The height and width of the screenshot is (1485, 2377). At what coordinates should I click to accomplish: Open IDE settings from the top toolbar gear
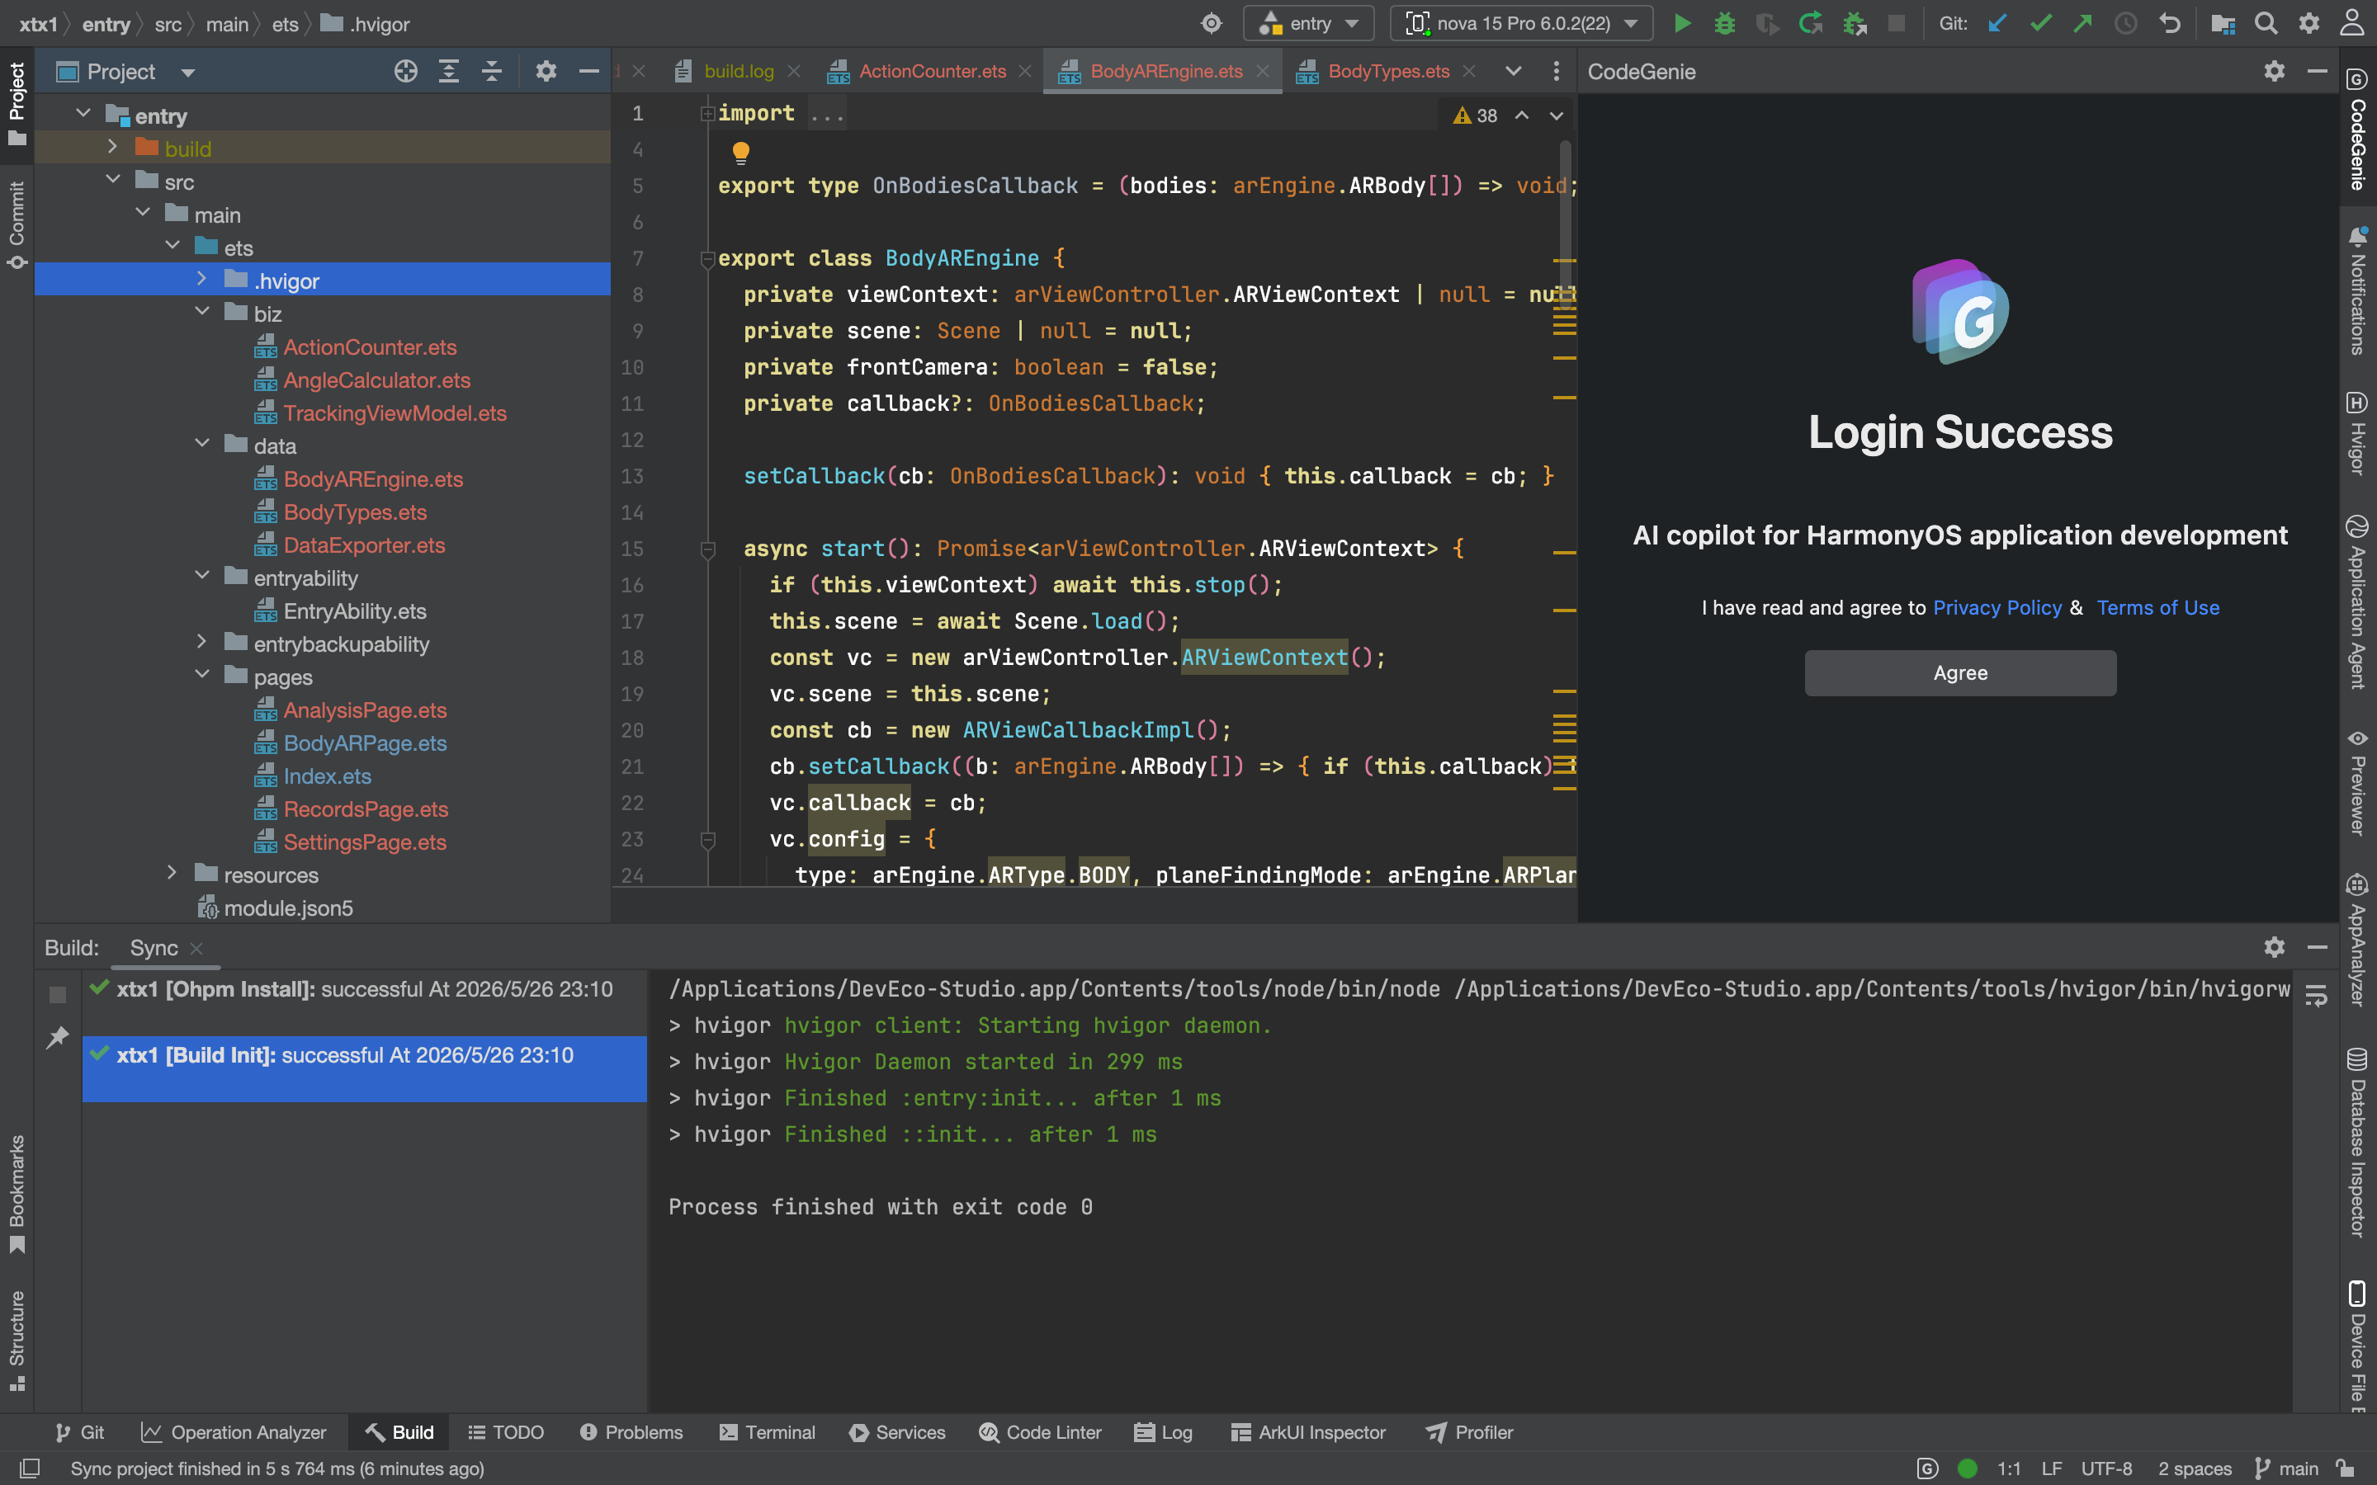2309,24
